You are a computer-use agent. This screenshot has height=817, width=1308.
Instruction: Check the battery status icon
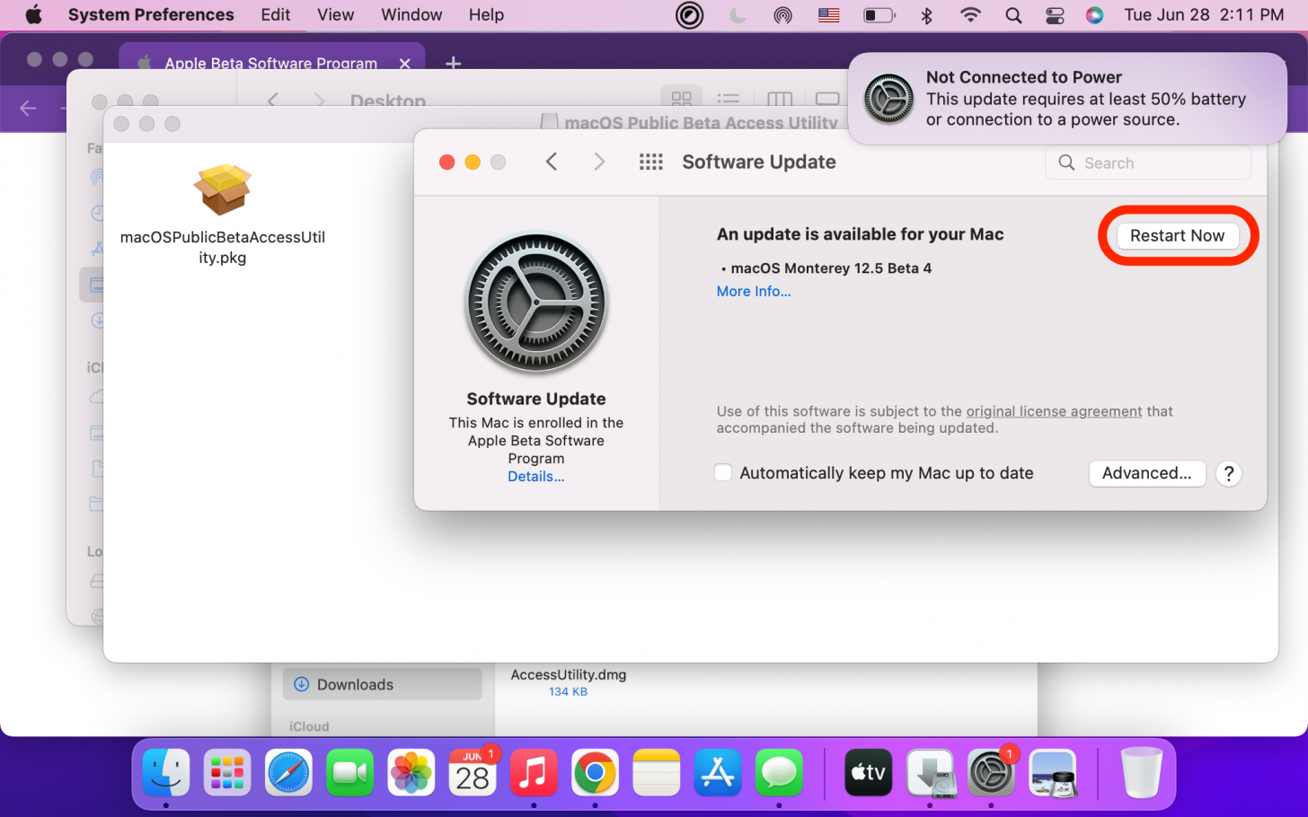(879, 15)
